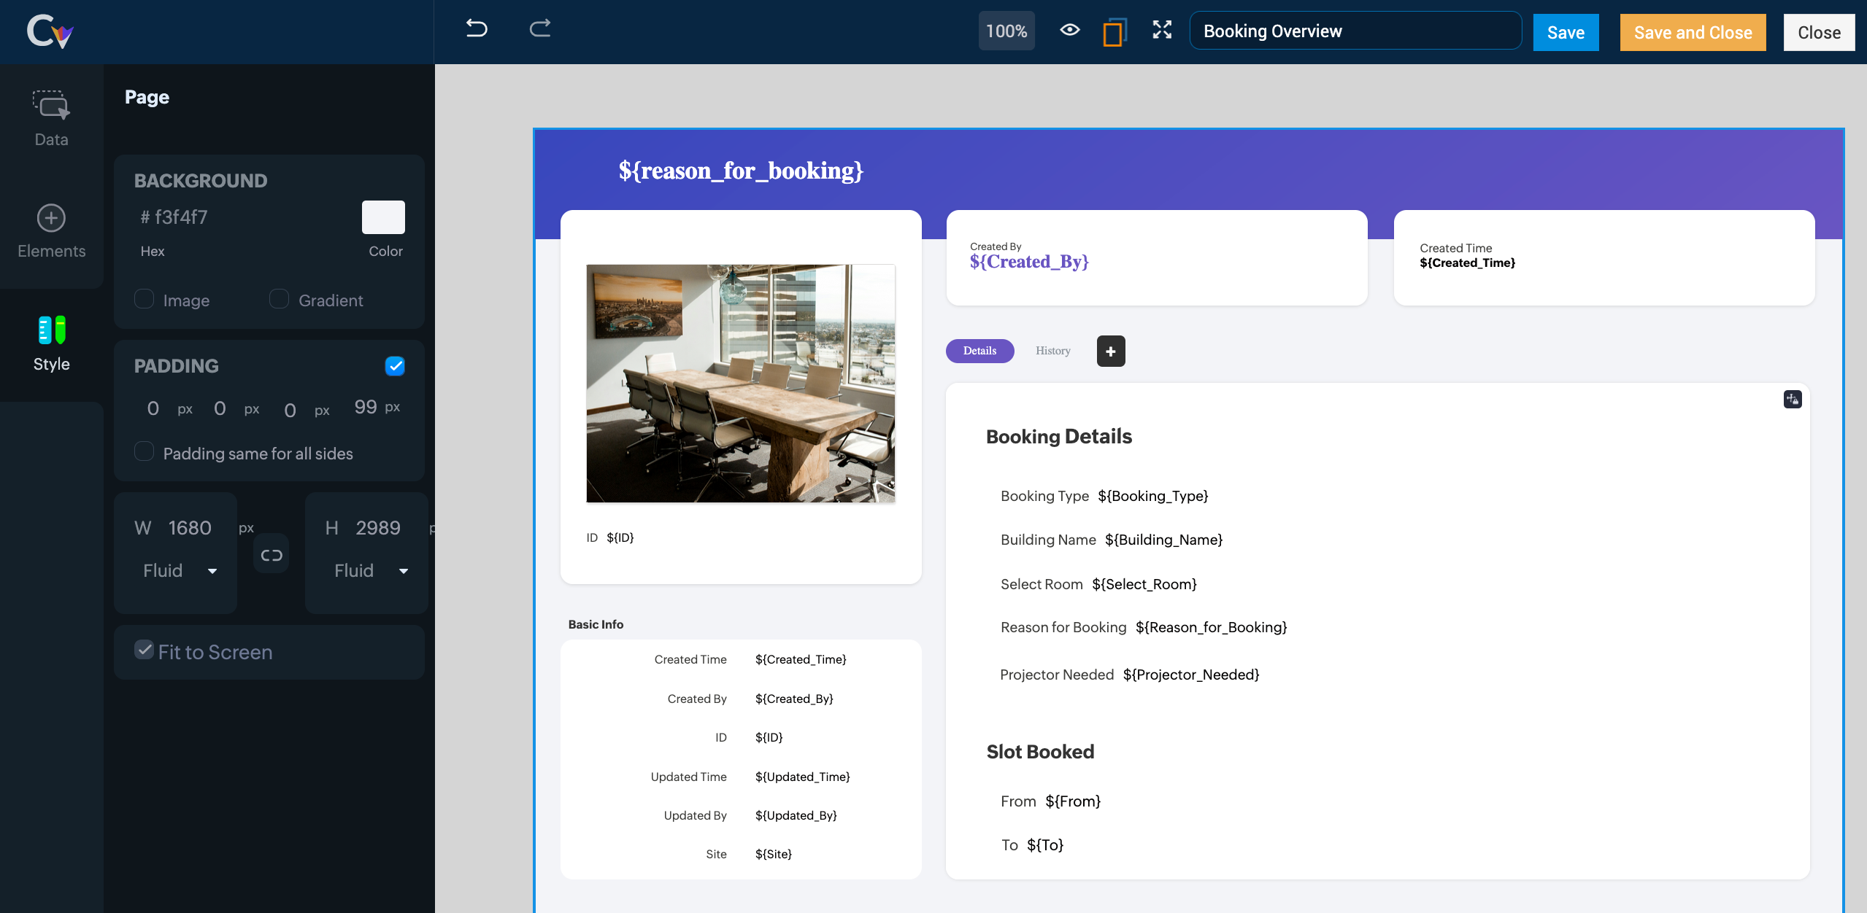Select the ${Projector_Needed} field
The height and width of the screenshot is (913, 1867).
[x=1190, y=675]
